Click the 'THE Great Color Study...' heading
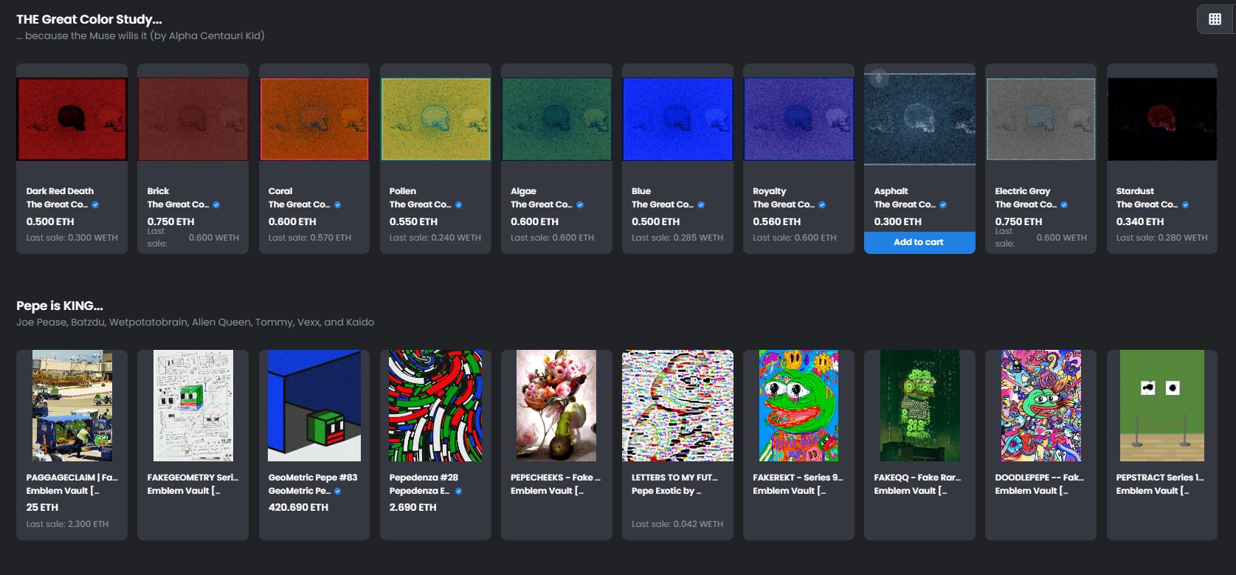This screenshot has width=1236, height=575. point(89,19)
